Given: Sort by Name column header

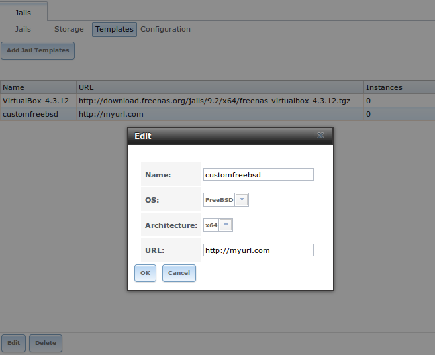Looking at the screenshot, I should [38, 87].
